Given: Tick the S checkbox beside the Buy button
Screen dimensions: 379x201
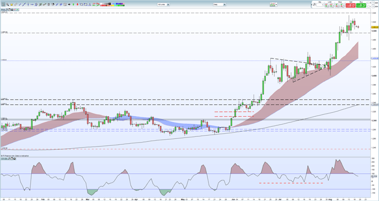Looking at the screenshot, I should 368,3.
